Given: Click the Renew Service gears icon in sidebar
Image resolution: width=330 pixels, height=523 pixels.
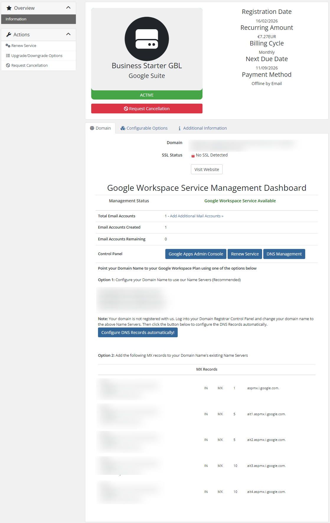Looking at the screenshot, I should click(8, 45).
